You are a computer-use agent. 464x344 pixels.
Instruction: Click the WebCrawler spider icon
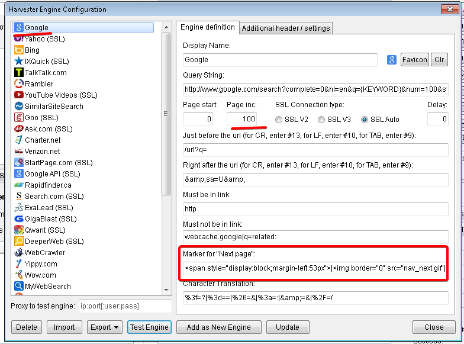tap(19, 252)
